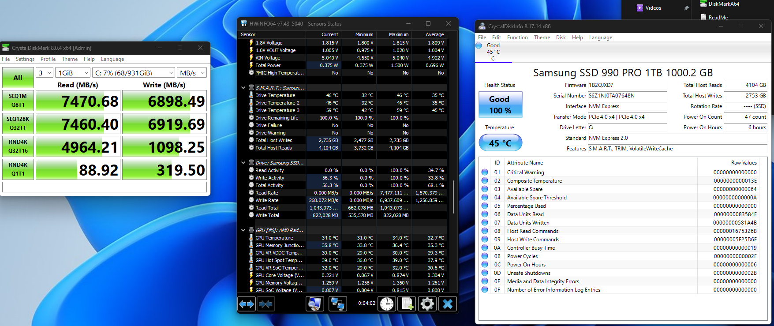Click the Firmware field 1B2QJXD7
Viewport: 774px width, 326px height.
point(627,85)
